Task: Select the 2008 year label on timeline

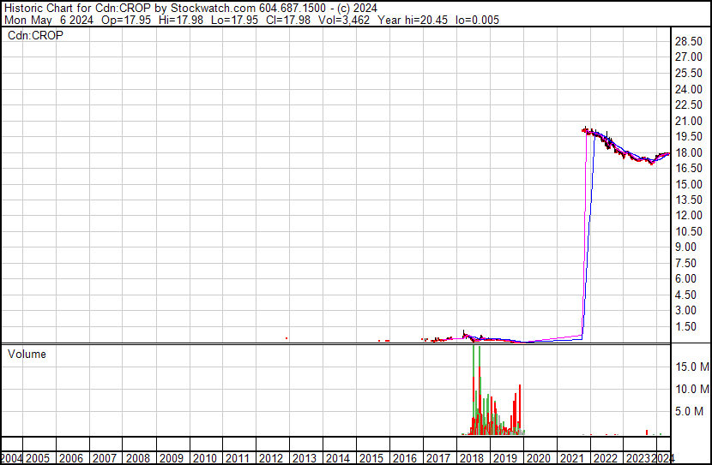Action: pos(138,458)
